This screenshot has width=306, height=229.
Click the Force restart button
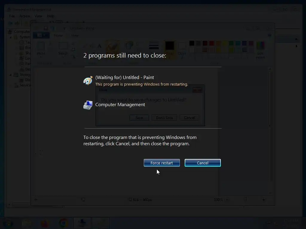(162, 163)
